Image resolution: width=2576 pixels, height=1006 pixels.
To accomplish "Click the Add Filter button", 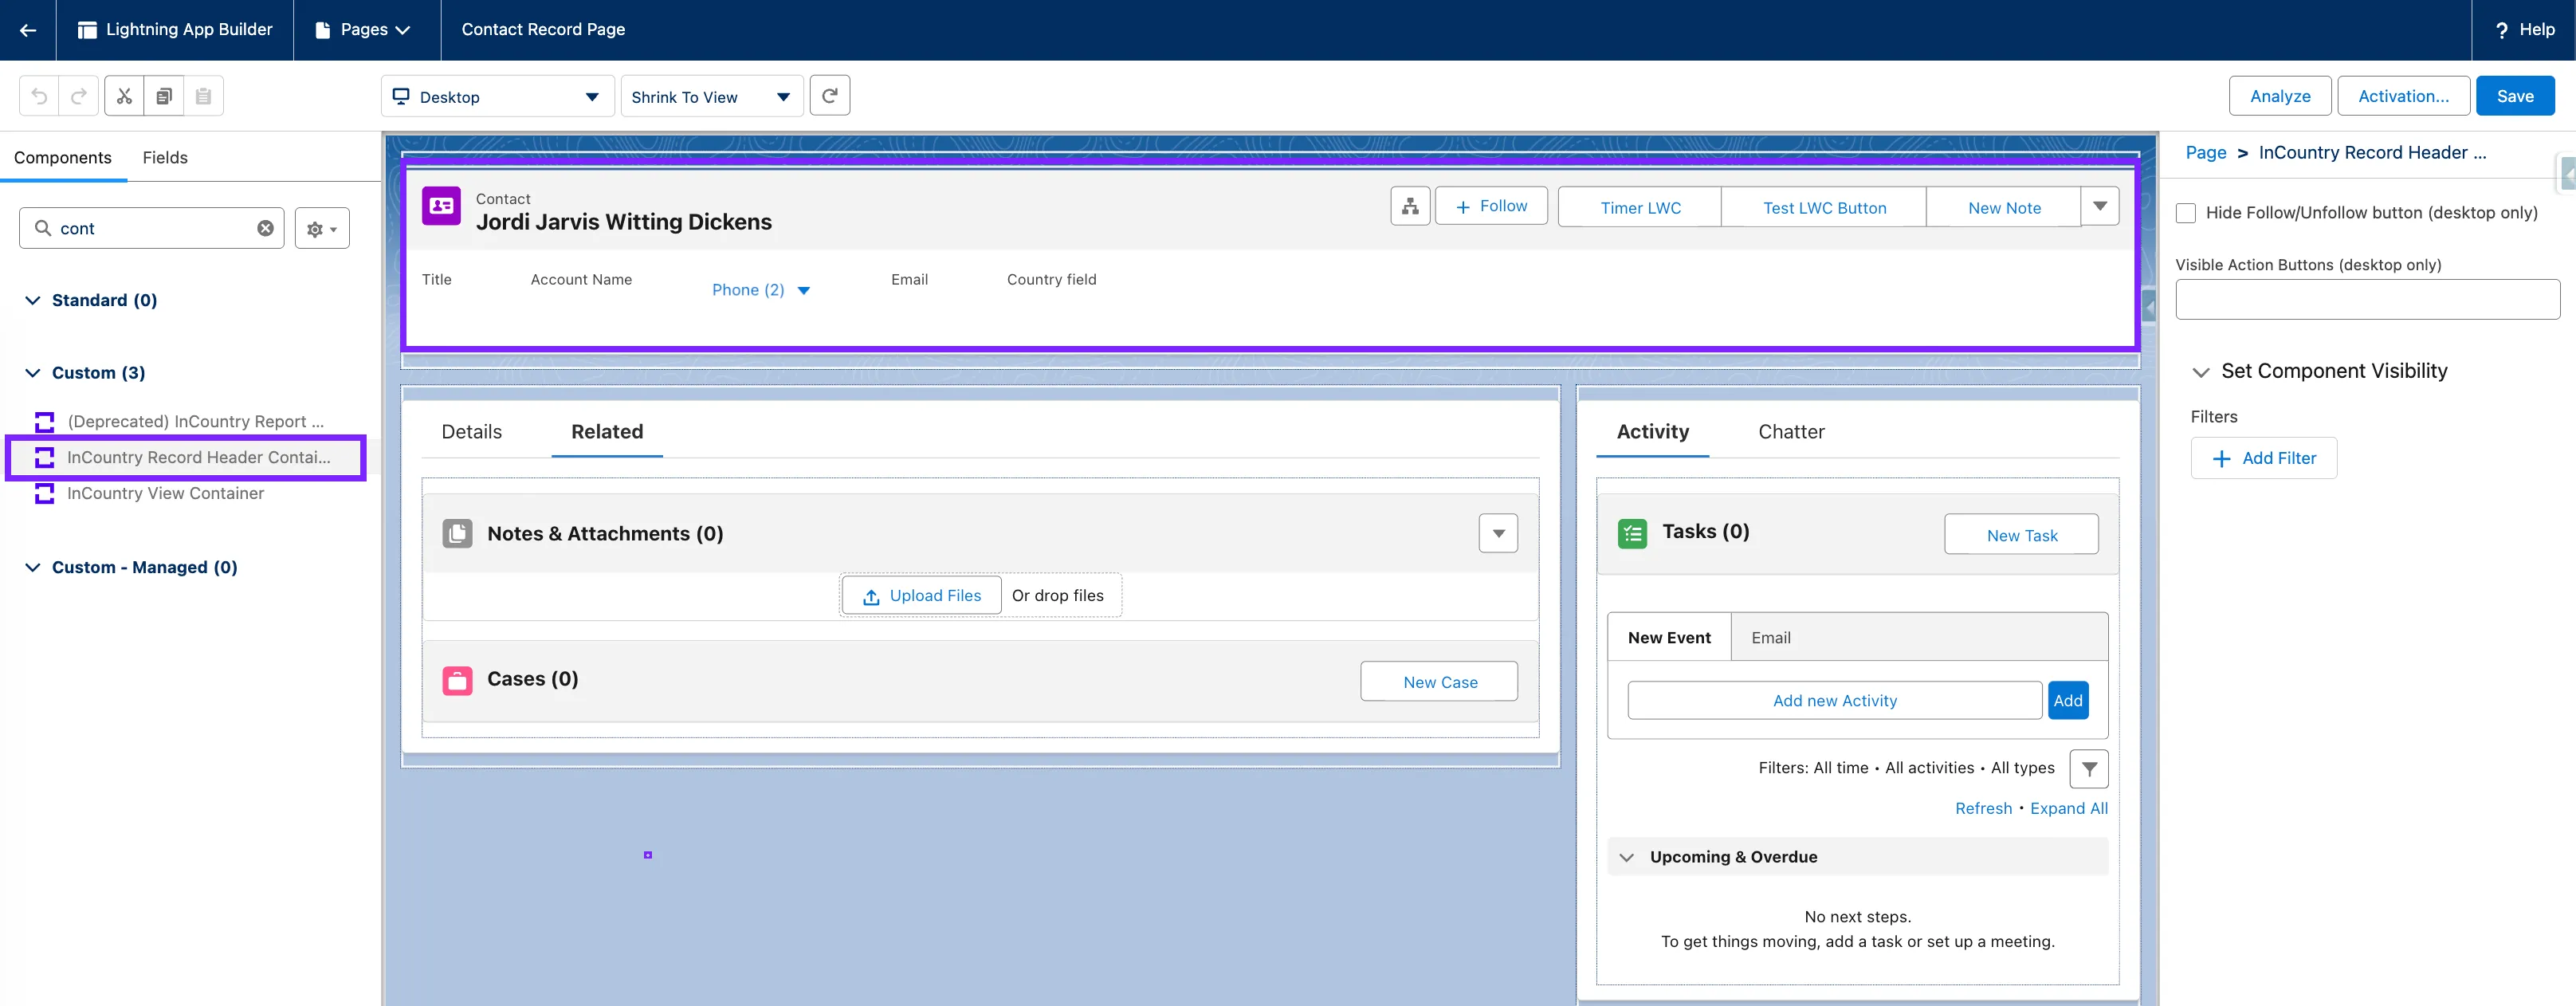I will [2263, 458].
